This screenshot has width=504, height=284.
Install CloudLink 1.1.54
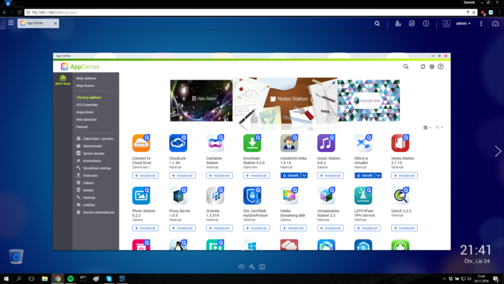182,175
